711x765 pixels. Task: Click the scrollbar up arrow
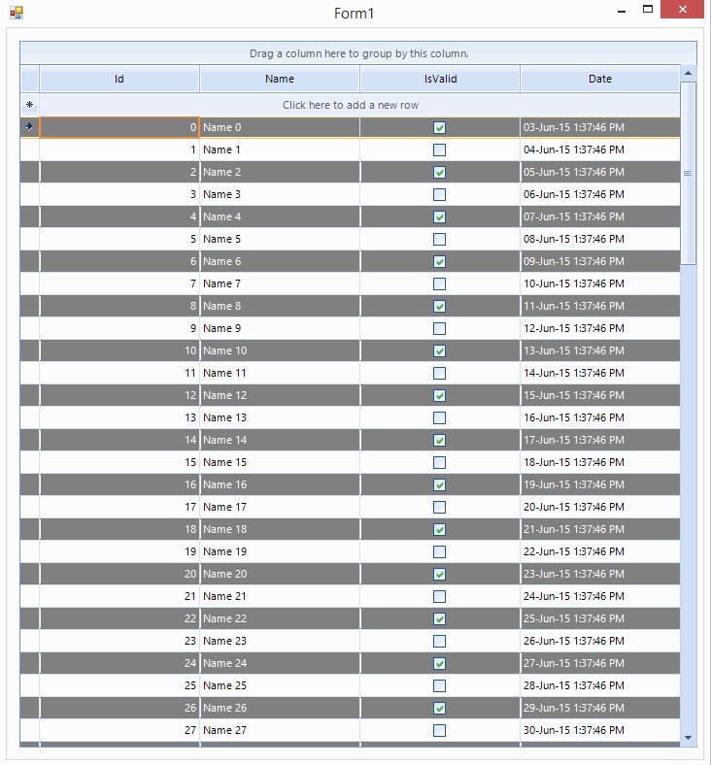coord(689,74)
